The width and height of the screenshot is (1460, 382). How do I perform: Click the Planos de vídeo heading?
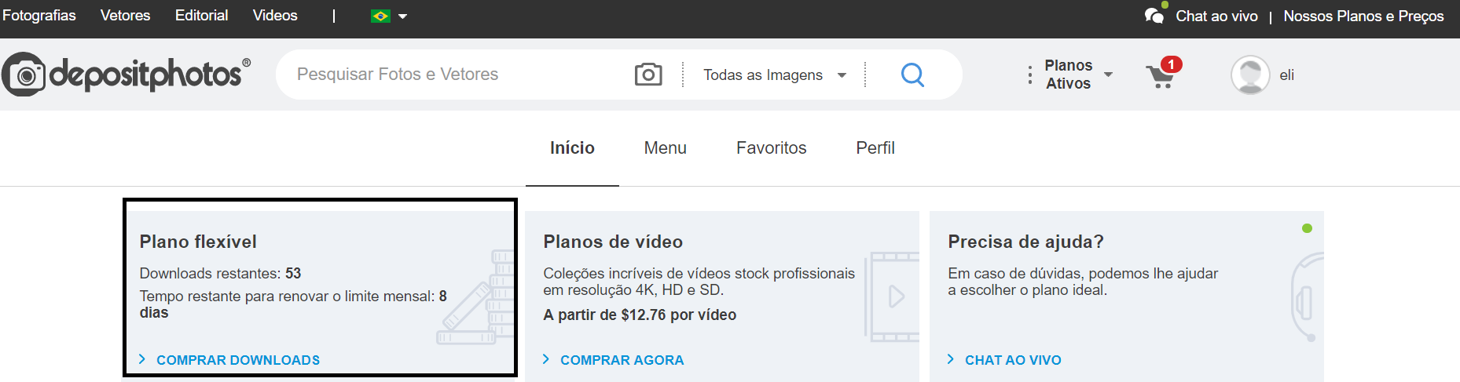(x=613, y=242)
